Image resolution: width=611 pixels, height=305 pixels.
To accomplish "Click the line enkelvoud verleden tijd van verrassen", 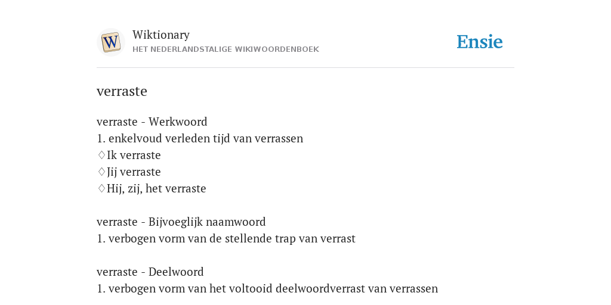I will click(200, 138).
